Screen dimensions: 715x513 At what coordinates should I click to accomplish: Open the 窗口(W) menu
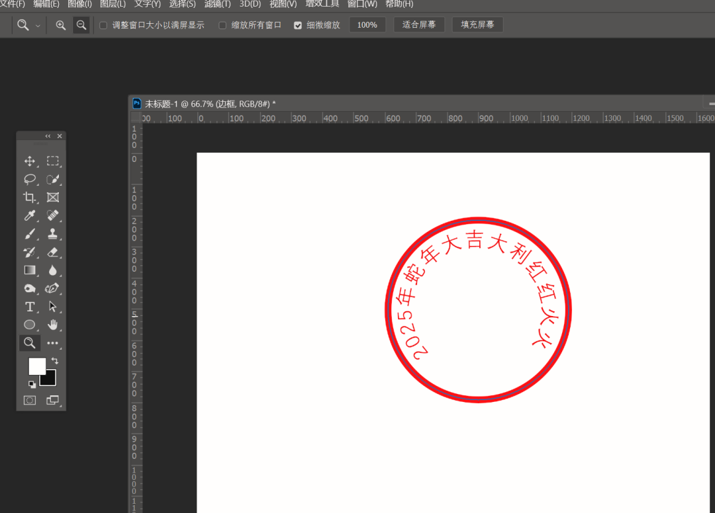point(363,4)
